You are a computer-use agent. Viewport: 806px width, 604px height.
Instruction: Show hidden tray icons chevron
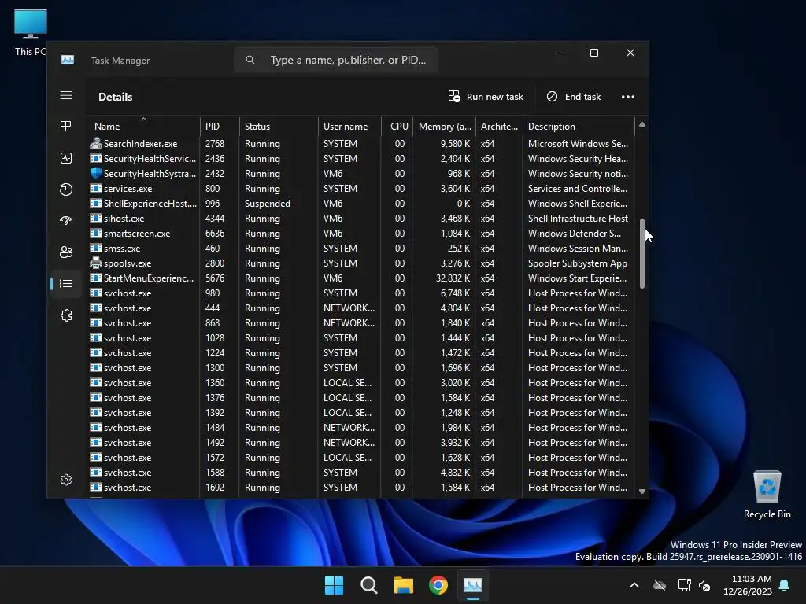(x=634, y=585)
